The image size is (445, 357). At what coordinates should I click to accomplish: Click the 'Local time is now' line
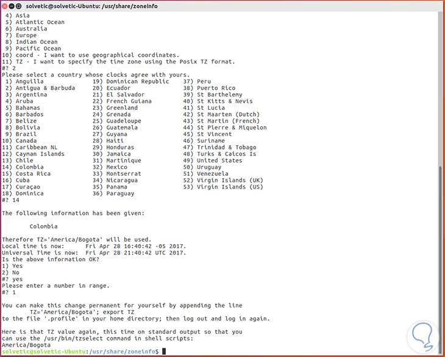tap(94, 246)
